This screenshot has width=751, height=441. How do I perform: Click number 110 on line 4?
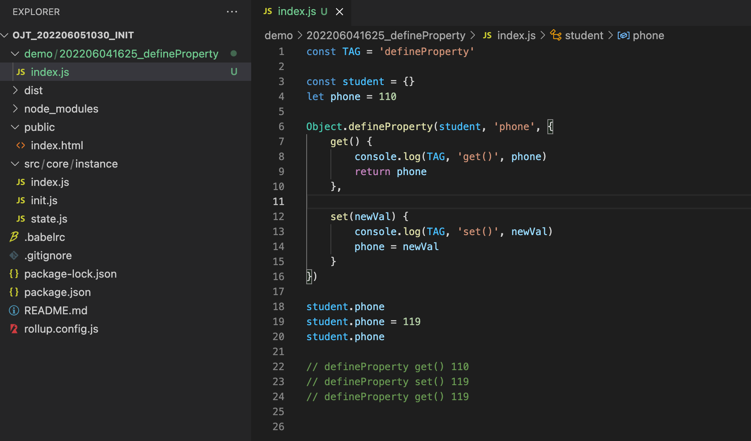point(388,97)
